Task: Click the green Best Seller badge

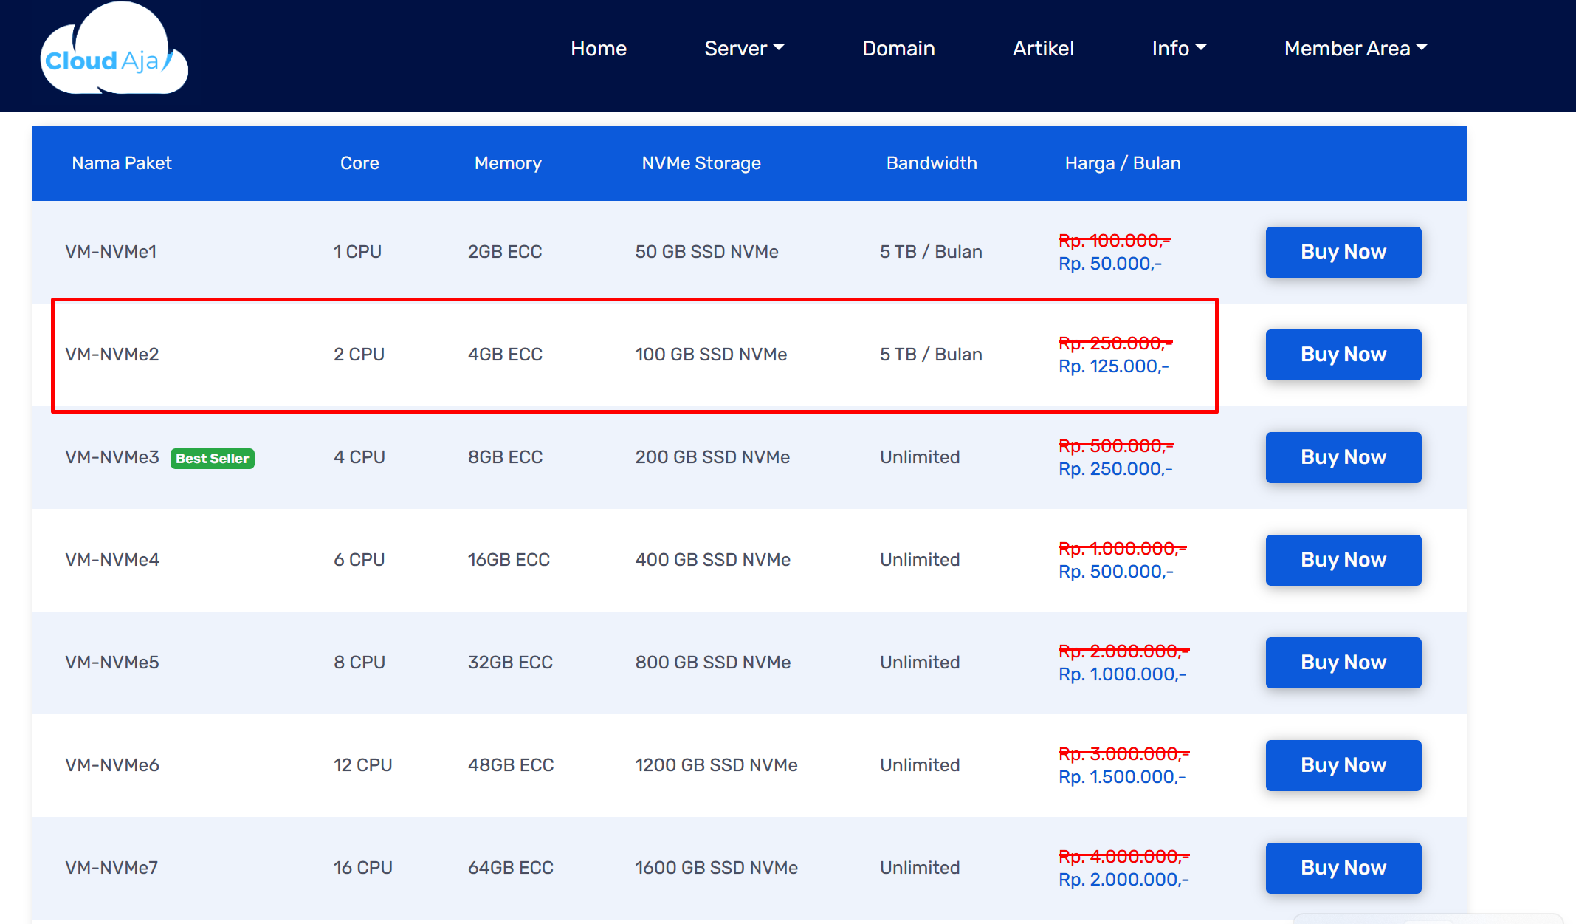Action: 213,459
